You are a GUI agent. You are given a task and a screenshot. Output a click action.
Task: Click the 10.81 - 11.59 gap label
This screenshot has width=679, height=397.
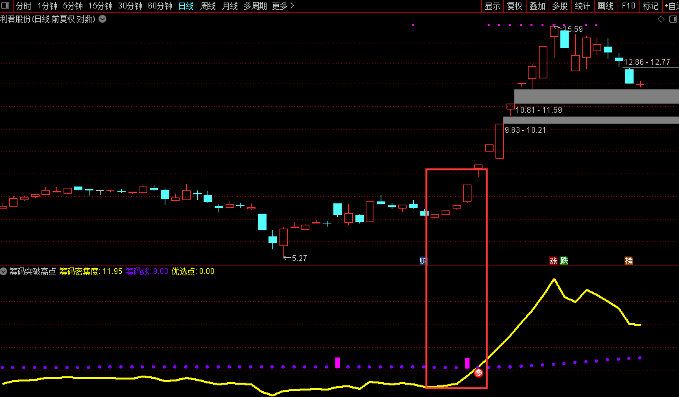[x=539, y=110]
